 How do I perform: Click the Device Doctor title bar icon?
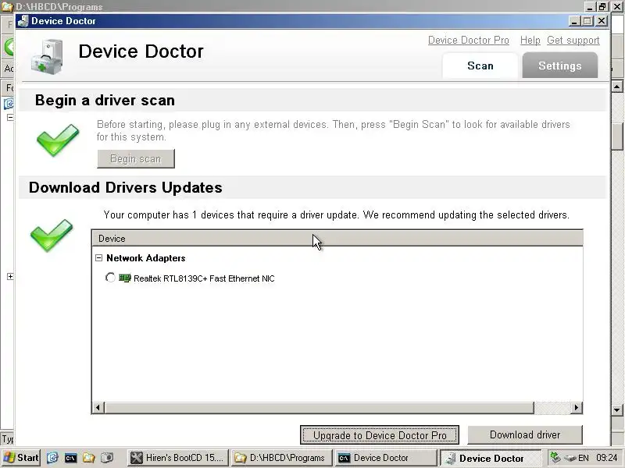[x=23, y=21]
